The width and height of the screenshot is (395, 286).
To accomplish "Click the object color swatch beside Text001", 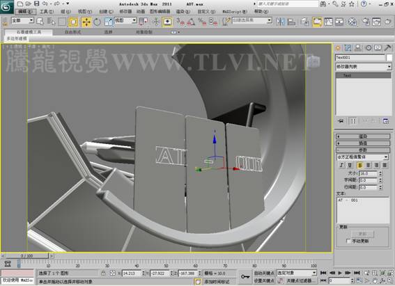I will pyautogui.click(x=389, y=58).
